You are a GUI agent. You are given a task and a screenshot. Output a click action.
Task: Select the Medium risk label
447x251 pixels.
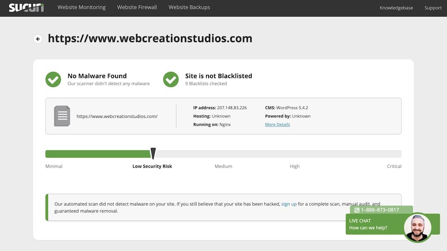pos(223,166)
